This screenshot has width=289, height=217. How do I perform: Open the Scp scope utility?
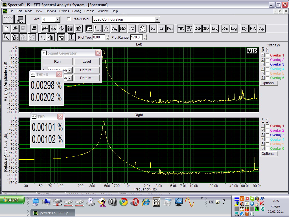(x=261, y=29)
